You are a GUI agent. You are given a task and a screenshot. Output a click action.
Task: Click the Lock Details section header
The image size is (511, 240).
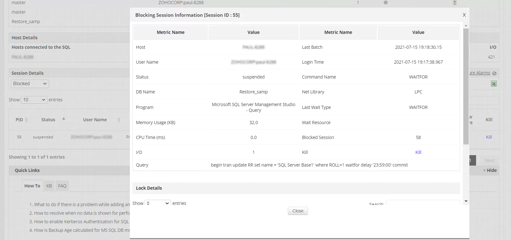[x=296, y=188]
